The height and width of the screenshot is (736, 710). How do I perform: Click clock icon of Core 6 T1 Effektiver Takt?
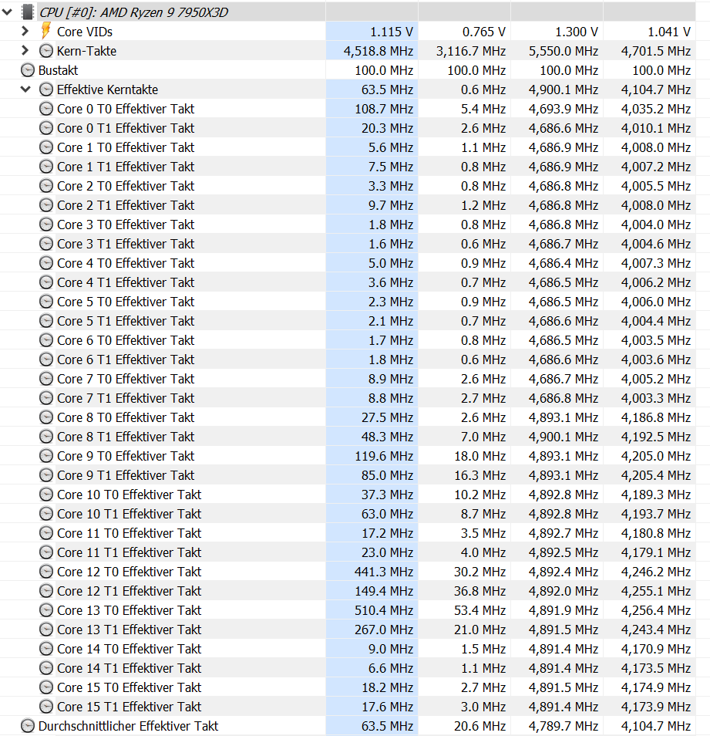pos(46,359)
